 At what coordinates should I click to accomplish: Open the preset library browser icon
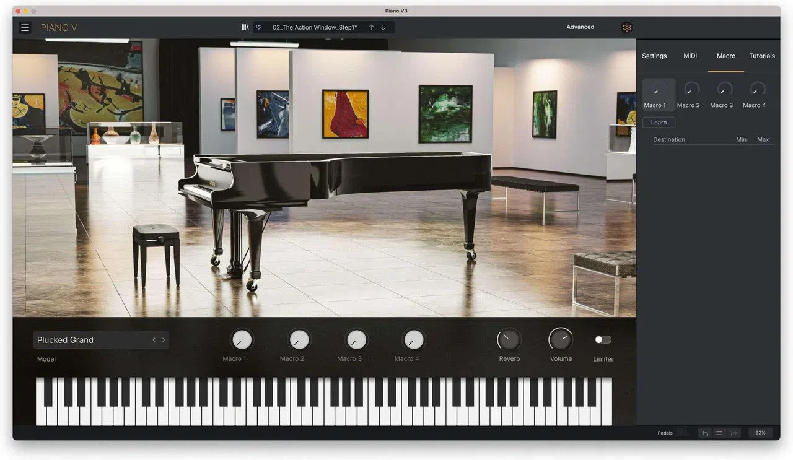tap(245, 27)
